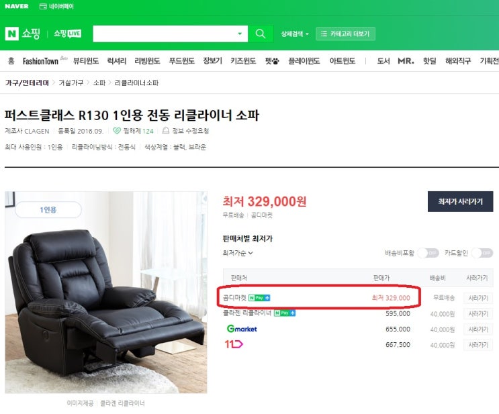Click the 펫 paw icon menu
499x414 pixels.
point(271,60)
